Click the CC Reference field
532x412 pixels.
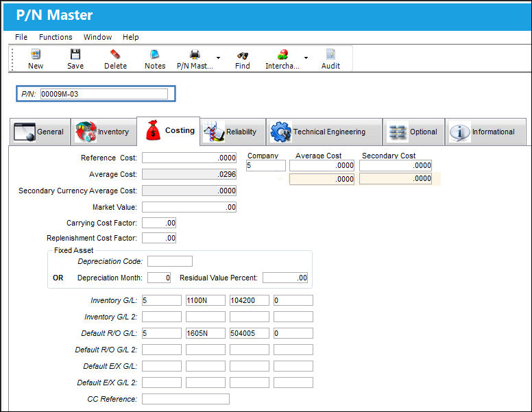coord(186,399)
